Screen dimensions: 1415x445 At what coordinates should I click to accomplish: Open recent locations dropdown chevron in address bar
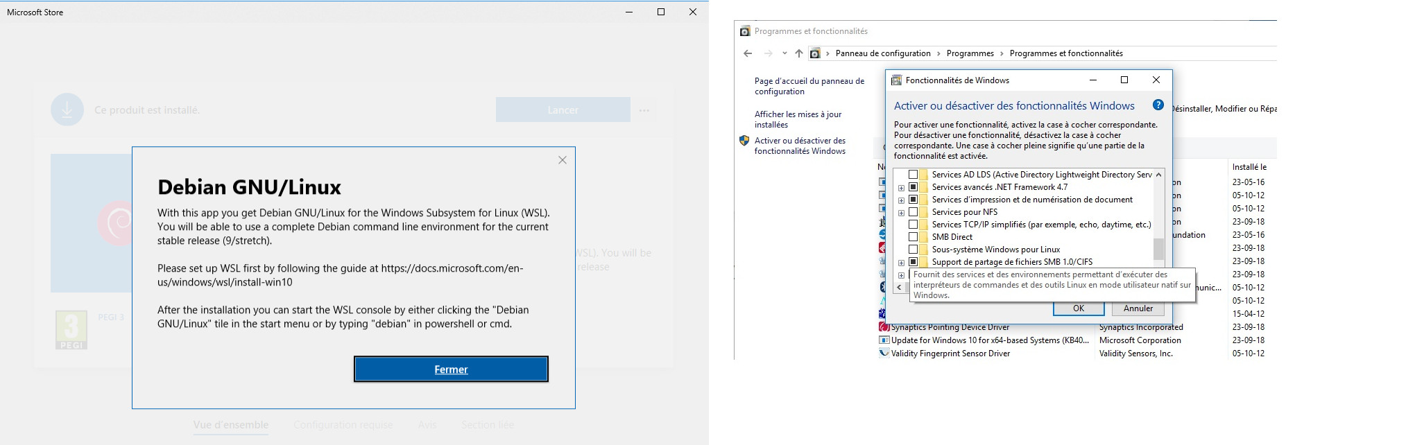point(784,53)
